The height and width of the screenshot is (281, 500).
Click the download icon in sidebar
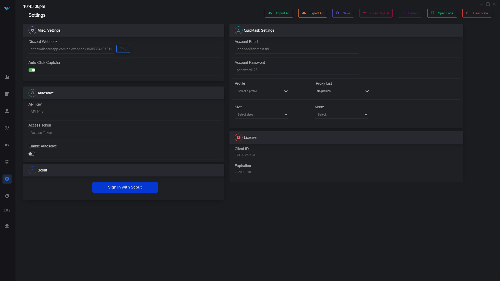[7, 226]
